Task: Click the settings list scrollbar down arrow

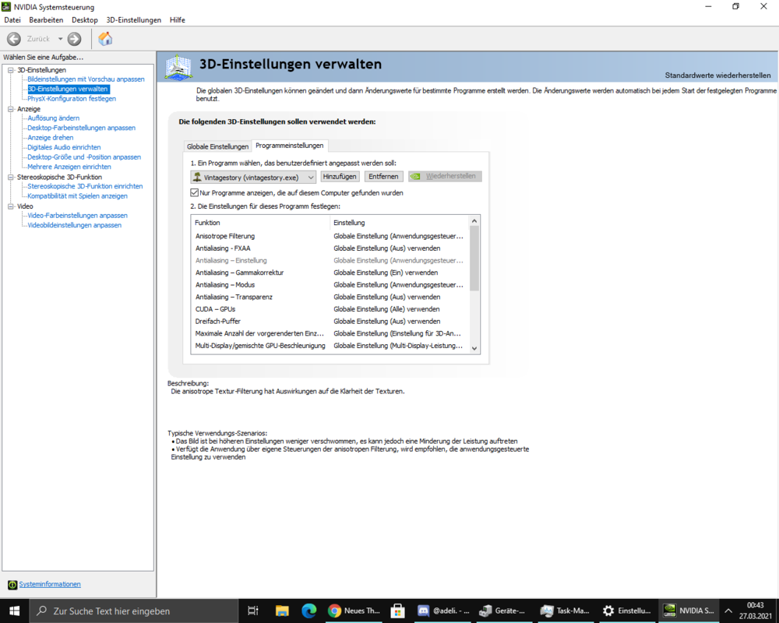Action: coord(474,347)
